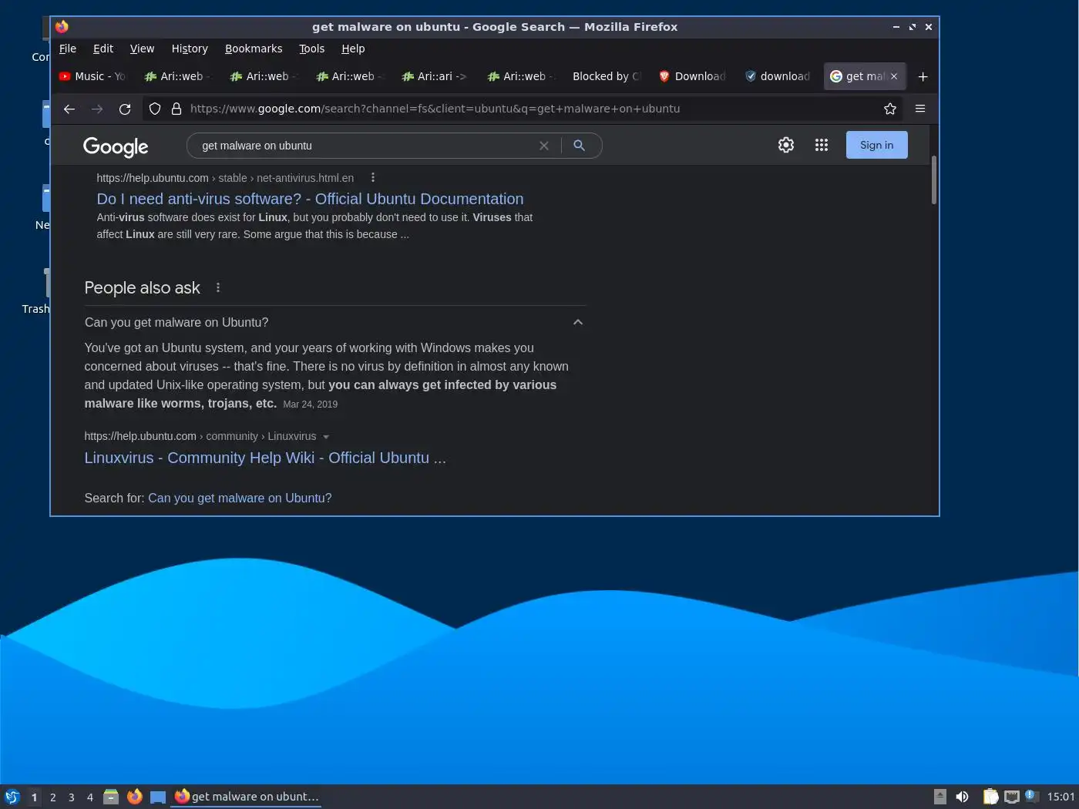Viewport: 1079px width, 809px height.
Task: Go back using the back arrow
Action: point(69,109)
